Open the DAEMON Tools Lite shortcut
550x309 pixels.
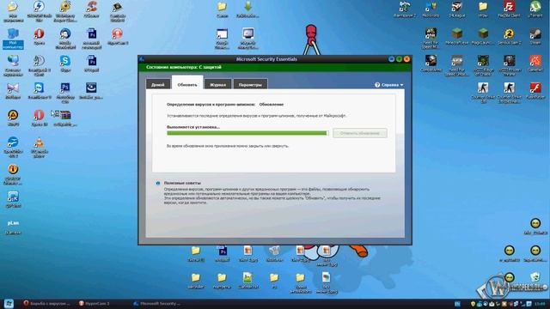point(39,11)
